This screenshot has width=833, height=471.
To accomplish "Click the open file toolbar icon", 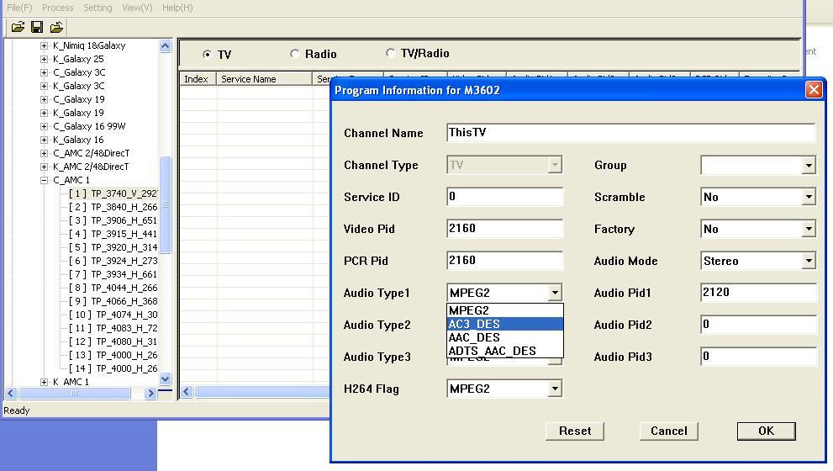I will 18,27.
